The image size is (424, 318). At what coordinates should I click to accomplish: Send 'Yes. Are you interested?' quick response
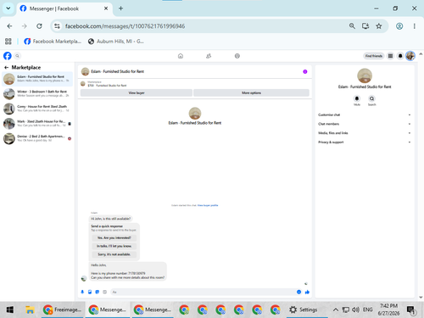(114, 237)
